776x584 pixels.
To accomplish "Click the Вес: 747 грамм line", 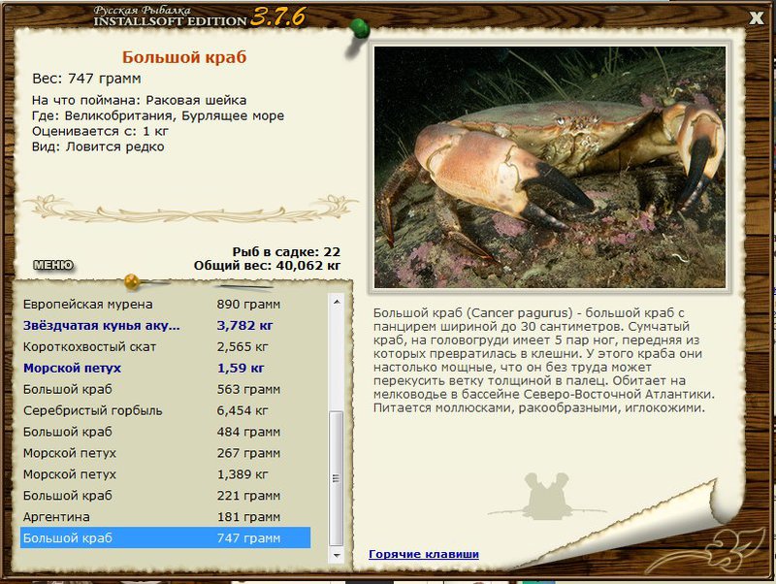I will pyautogui.click(x=86, y=79).
